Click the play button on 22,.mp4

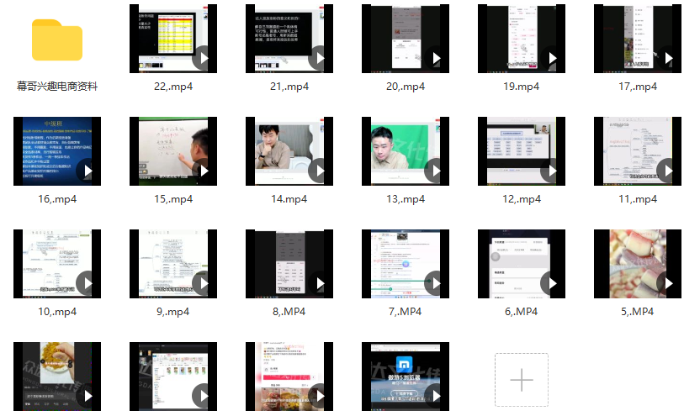[202, 58]
